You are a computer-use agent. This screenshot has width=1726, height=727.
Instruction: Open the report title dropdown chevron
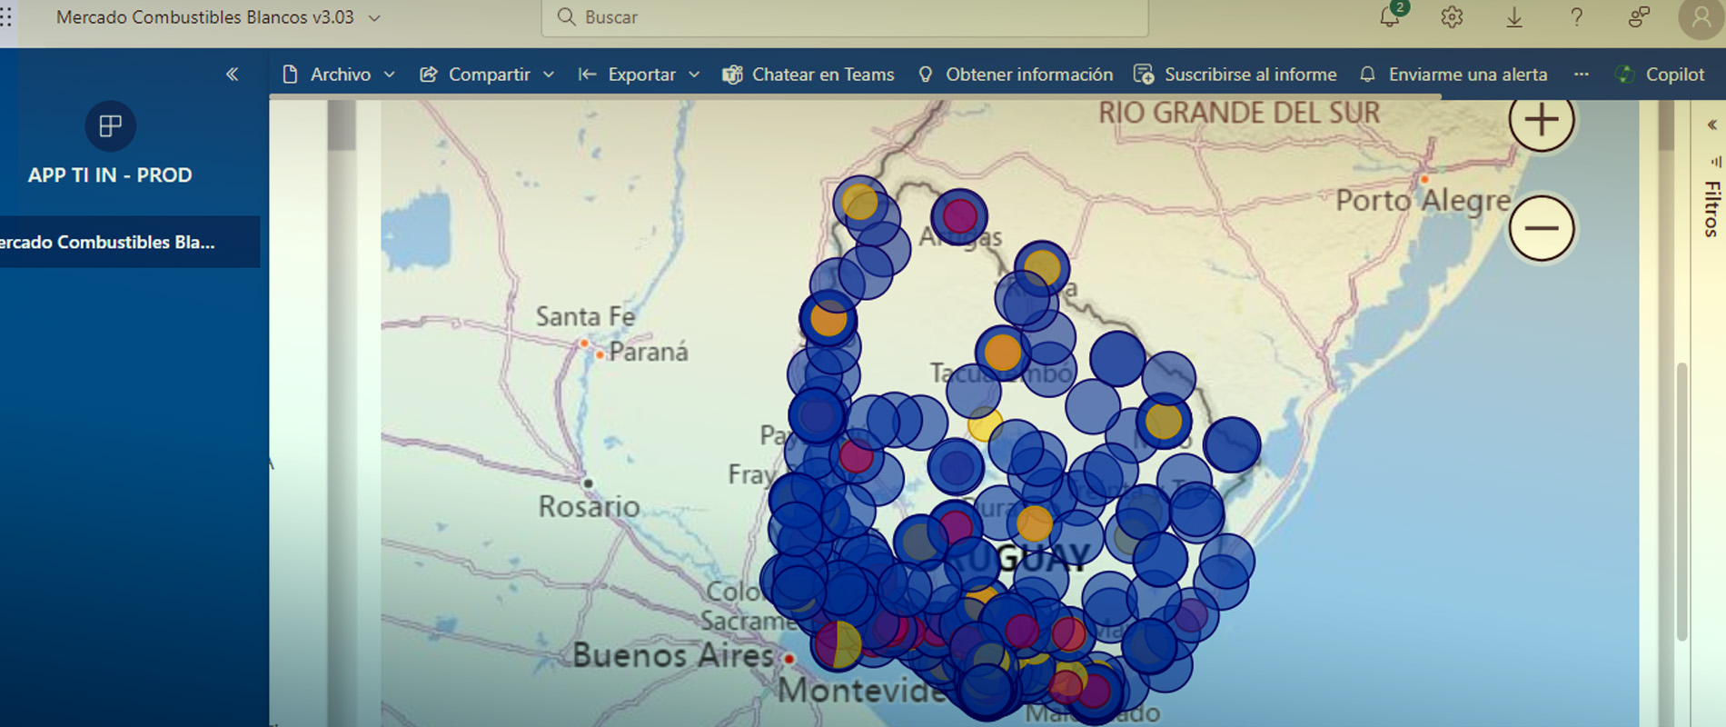click(374, 17)
